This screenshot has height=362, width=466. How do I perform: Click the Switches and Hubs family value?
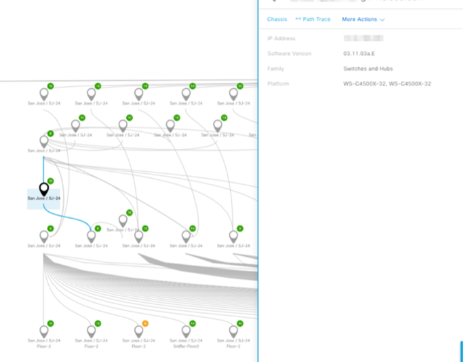pos(368,69)
